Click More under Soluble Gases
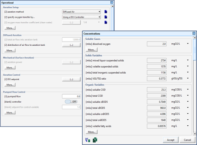197x145 pixels. pos(92,50)
